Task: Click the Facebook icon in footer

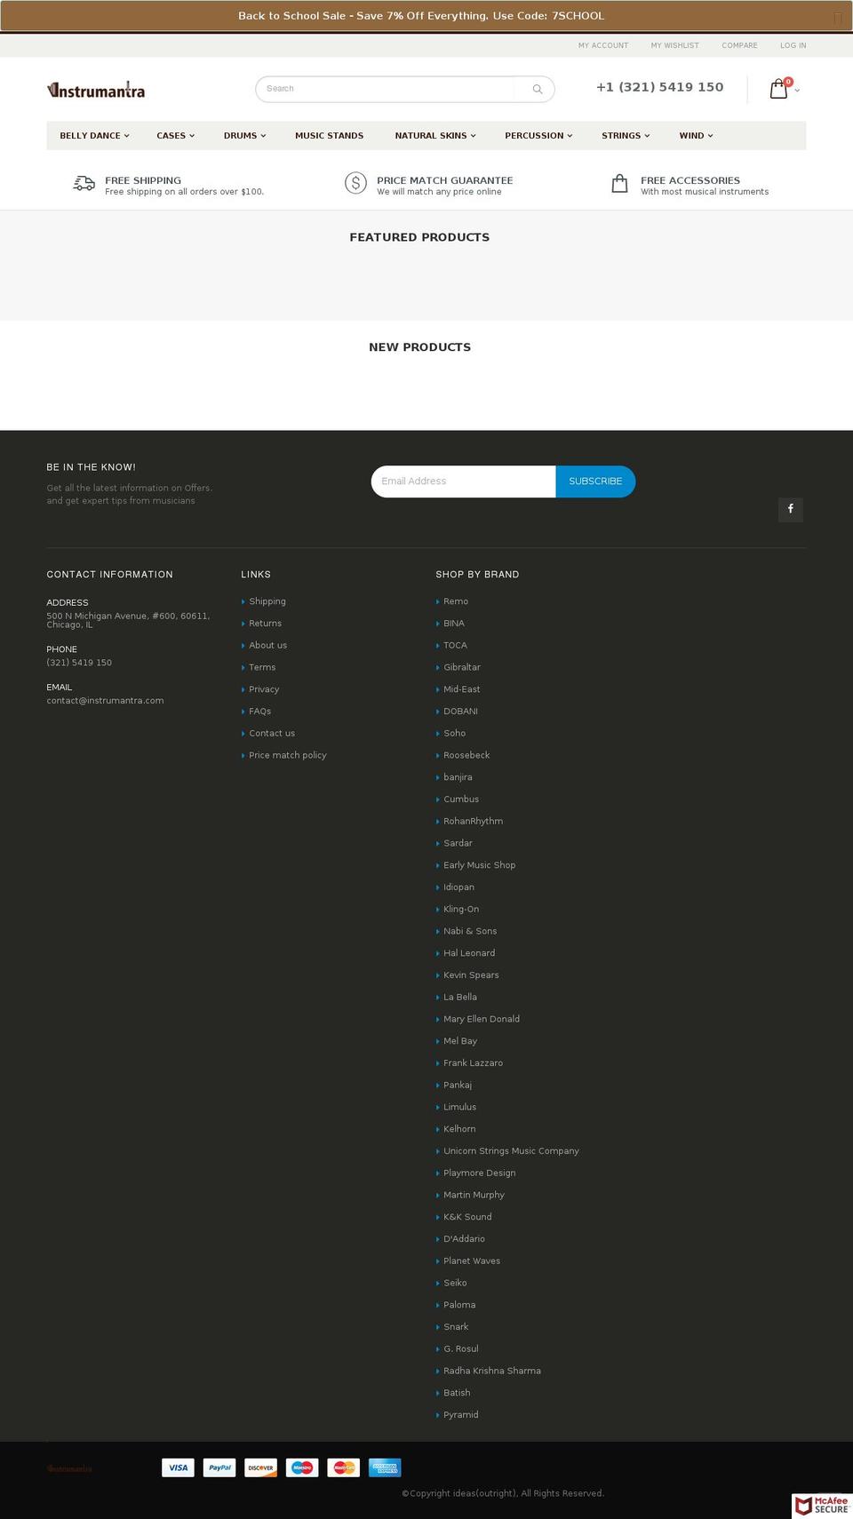Action: [x=791, y=509]
